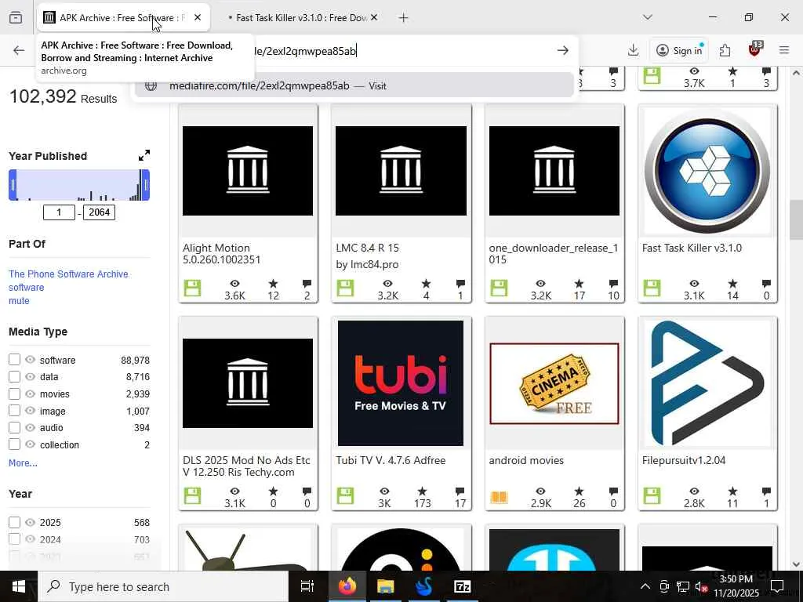The image size is (803, 602).
Task: Toggle the eye icon next to 2025
Action: point(31,522)
